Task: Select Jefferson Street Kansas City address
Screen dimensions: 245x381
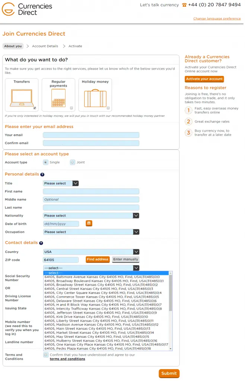Action: point(106,313)
